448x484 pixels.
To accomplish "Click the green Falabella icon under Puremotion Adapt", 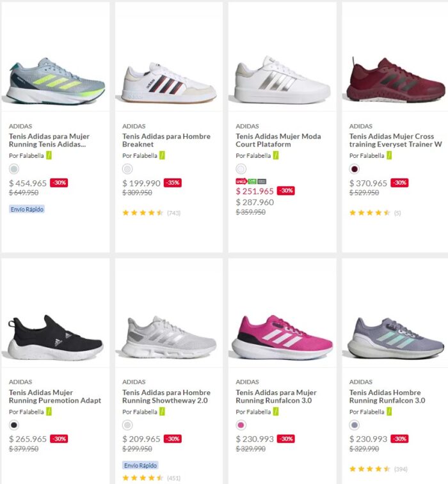I will (49, 412).
